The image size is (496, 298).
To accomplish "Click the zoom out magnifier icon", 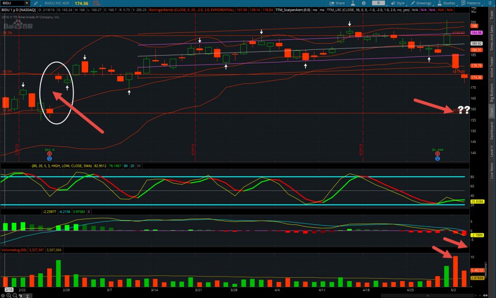I will click(x=15, y=296).
